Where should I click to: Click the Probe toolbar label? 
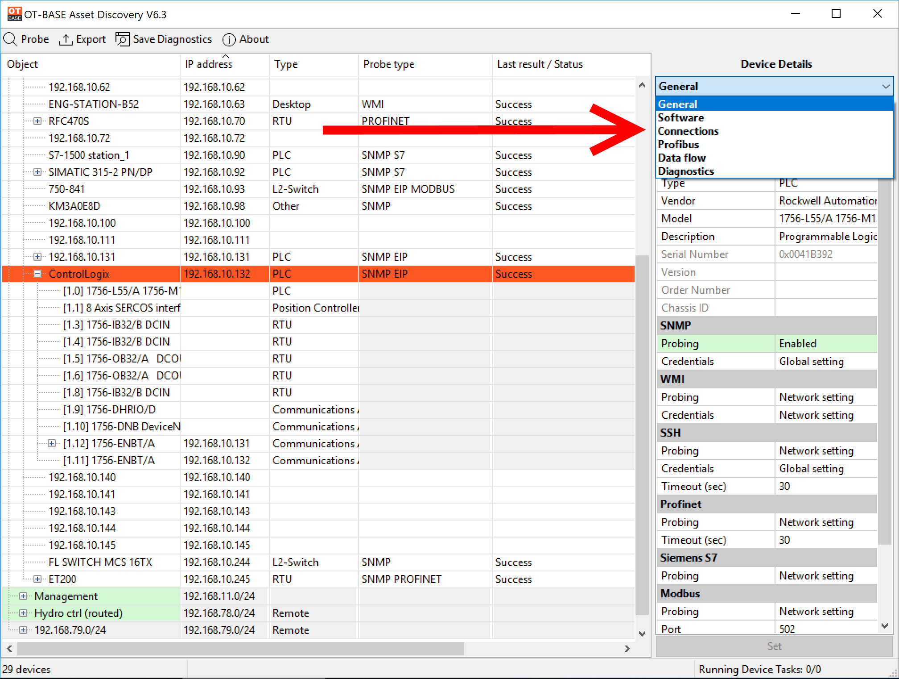pos(35,39)
